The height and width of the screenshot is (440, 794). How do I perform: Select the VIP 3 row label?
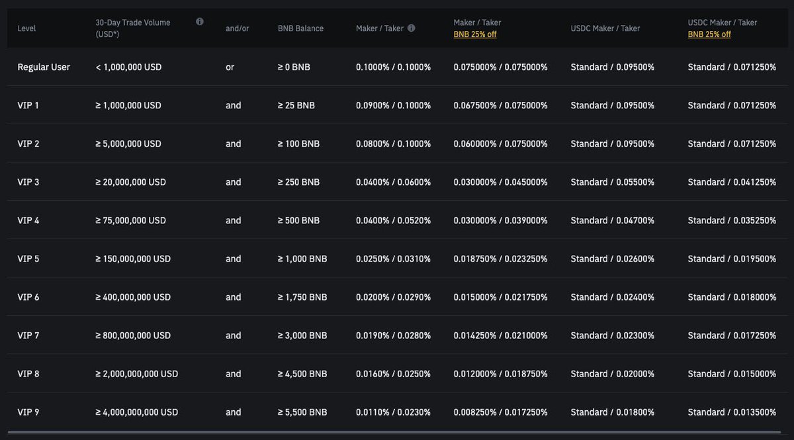[28, 182]
